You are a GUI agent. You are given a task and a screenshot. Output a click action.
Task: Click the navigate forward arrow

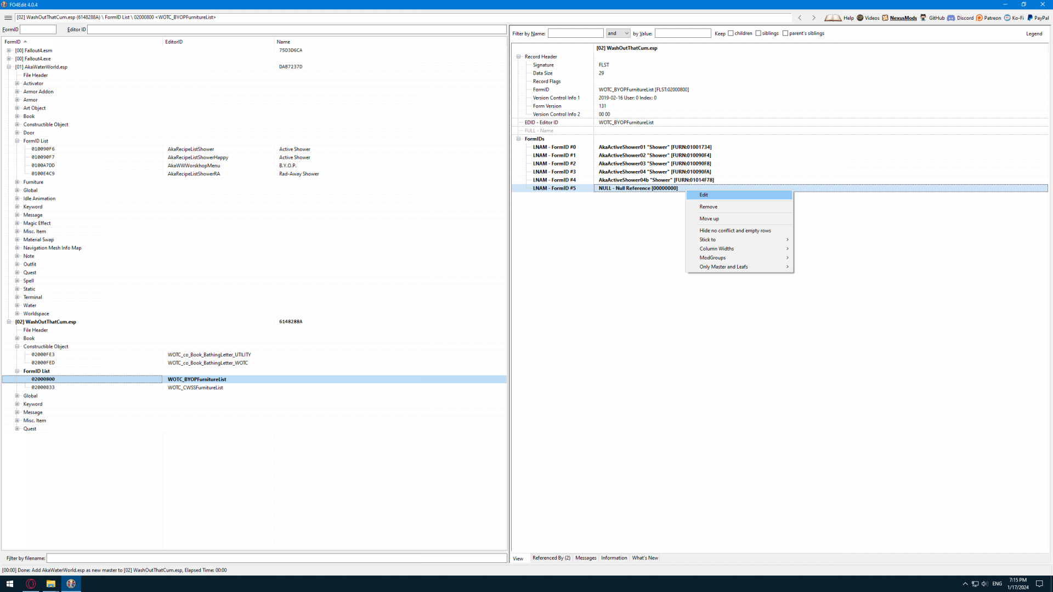pos(814,18)
